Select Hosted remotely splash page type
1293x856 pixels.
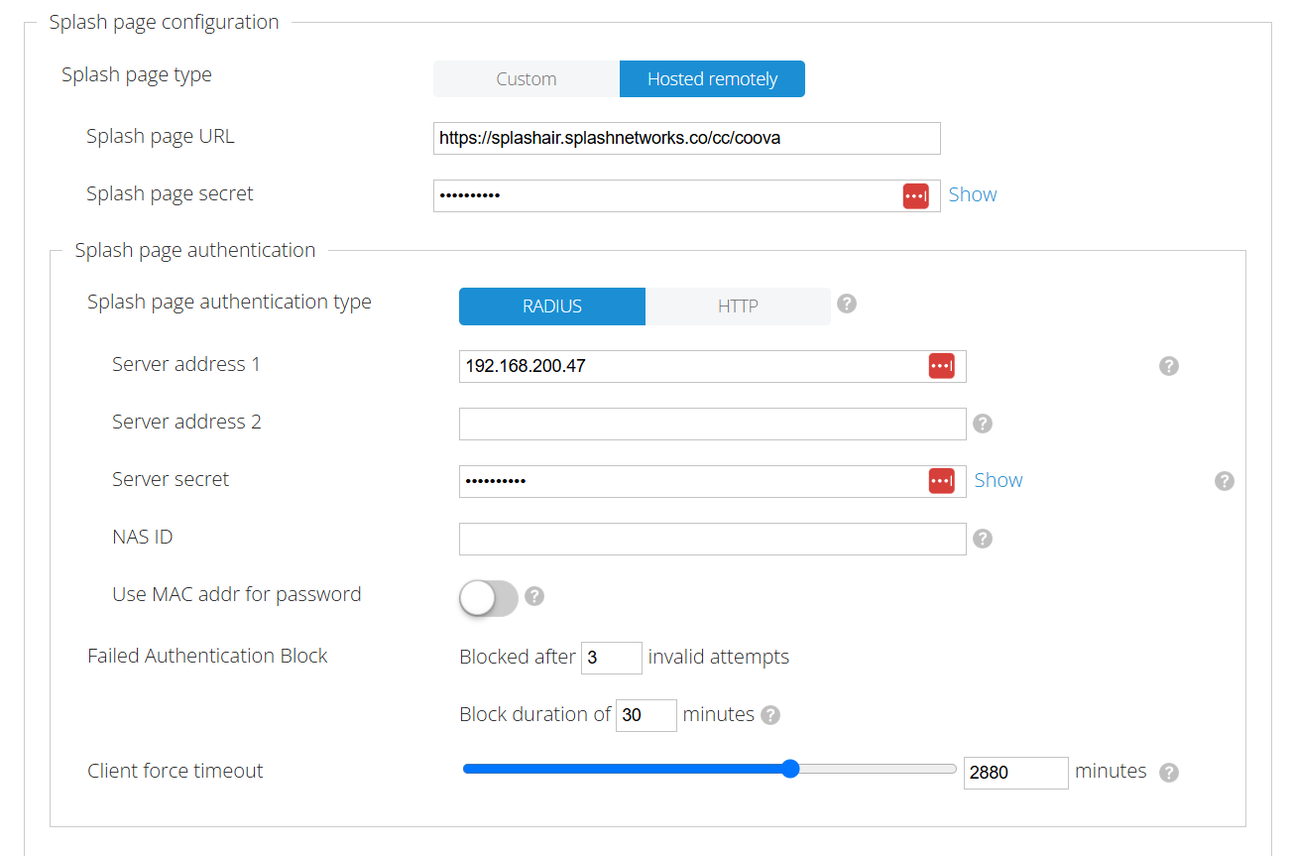click(x=712, y=79)
